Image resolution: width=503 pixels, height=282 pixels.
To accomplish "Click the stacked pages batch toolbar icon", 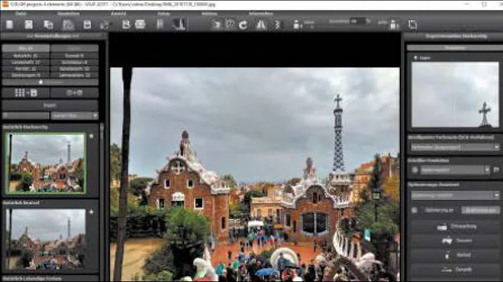I will pos(48,25).
